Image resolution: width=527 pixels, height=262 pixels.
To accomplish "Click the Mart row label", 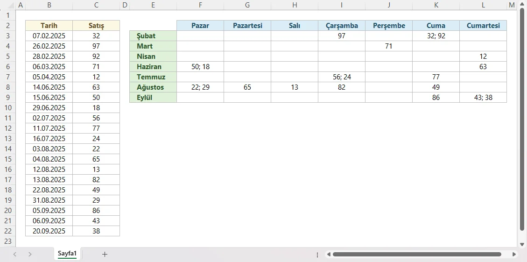I will coord(153,46).
